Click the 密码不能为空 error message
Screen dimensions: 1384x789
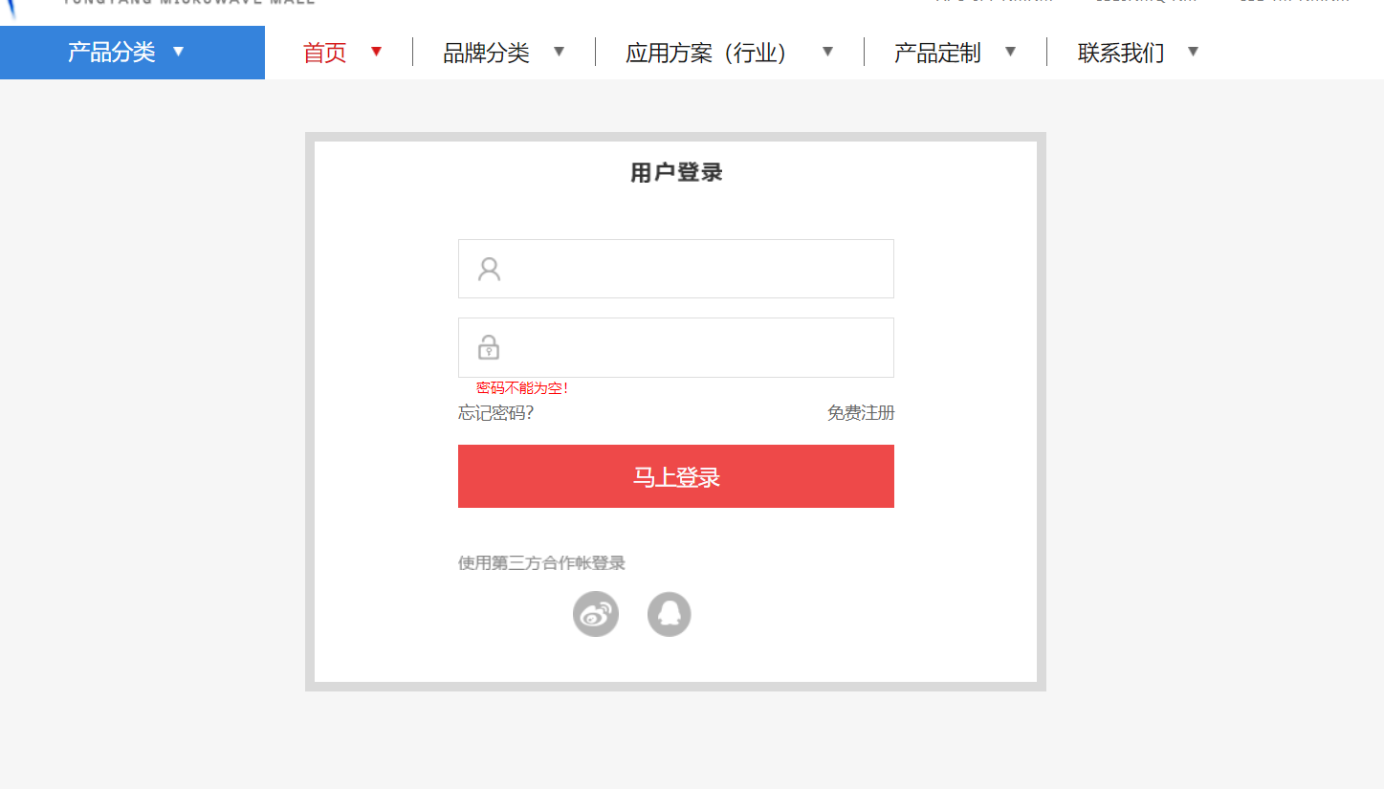[x=522, y=387]
